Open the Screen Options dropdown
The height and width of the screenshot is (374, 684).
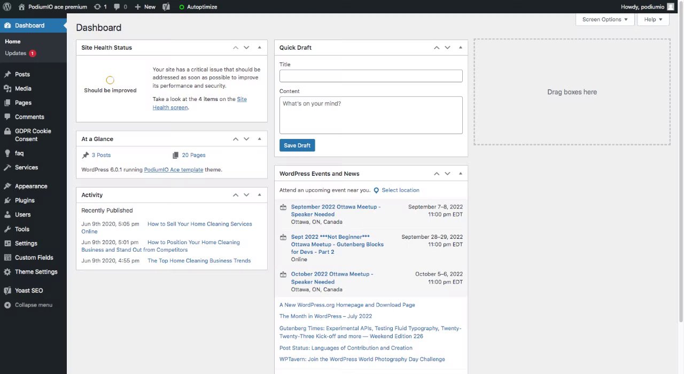tap(605, 20)
